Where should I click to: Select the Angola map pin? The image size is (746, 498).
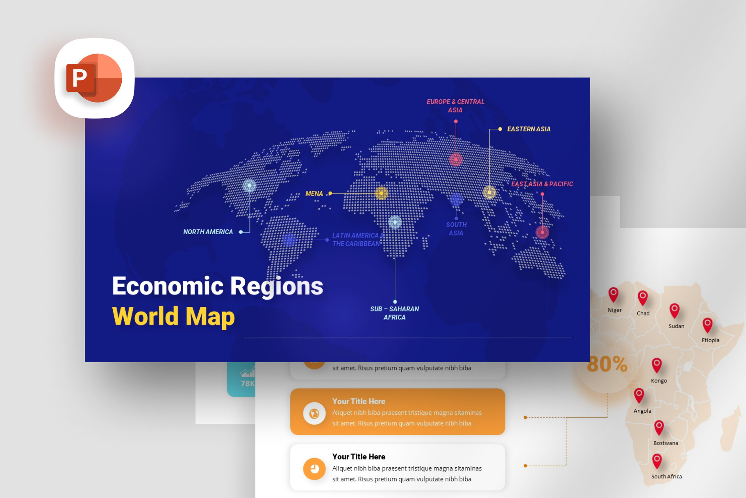tap(639, 395)
